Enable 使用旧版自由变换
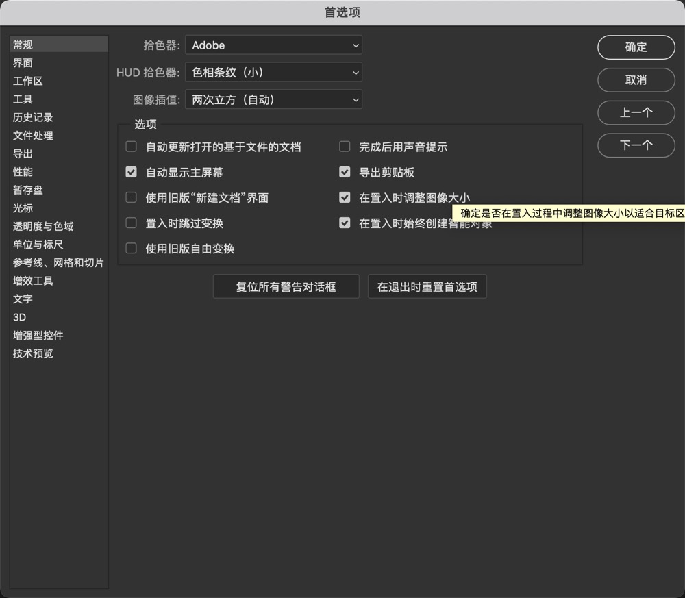The image size is (685, 598). (x=130, y=248)
